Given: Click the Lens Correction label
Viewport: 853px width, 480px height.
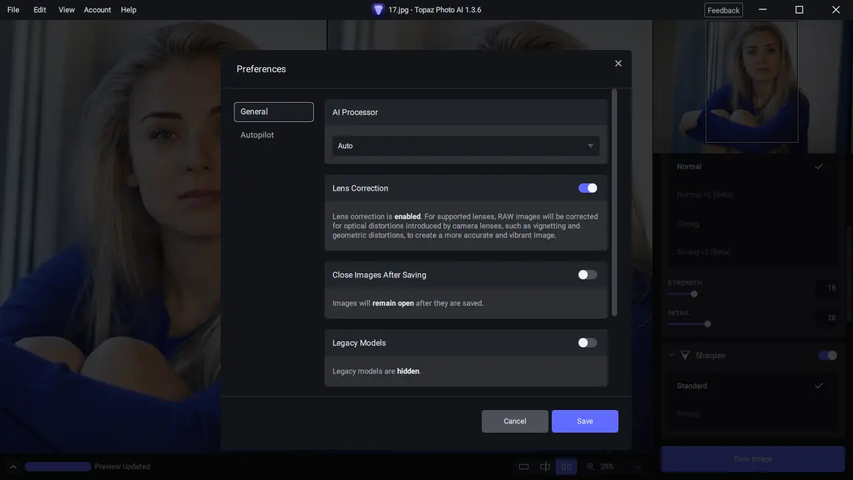Looking at the screenshot, I should coord(361,188).
